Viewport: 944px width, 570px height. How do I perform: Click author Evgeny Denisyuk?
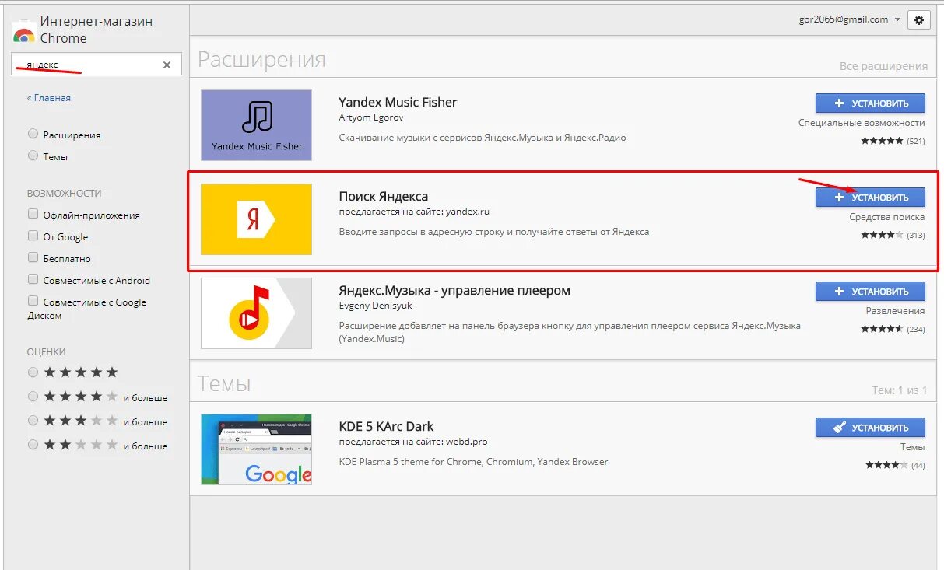[x=374, y=306]
